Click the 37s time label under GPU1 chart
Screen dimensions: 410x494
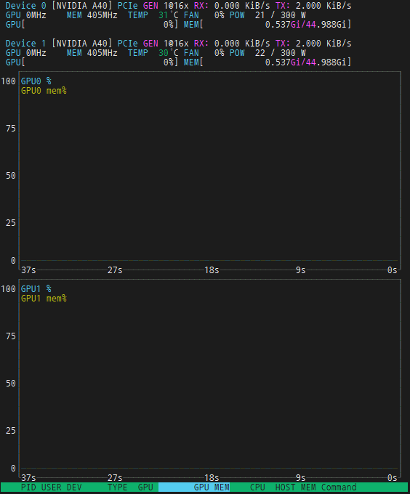[x=28, y=478]
